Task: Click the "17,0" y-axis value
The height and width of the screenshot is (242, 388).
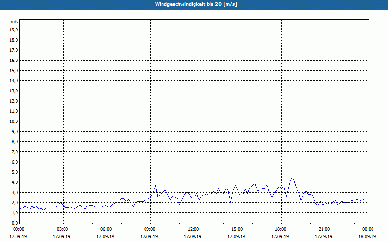Action: (14, 50)
